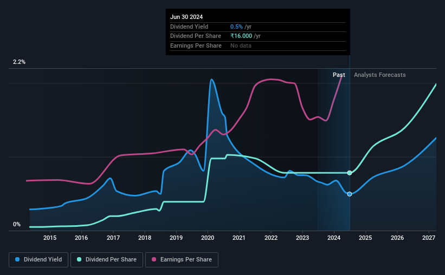Click the Past section label
Screen dimensions: 445x275
click(x=339, y=75)
